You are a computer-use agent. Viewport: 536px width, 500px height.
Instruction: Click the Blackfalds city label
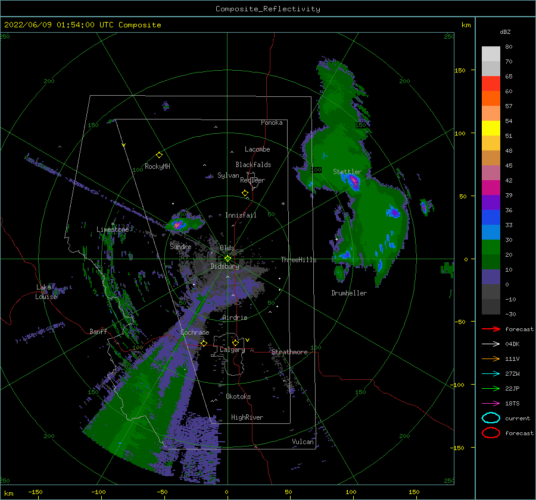pyautogui.click(x=253, y=165)
